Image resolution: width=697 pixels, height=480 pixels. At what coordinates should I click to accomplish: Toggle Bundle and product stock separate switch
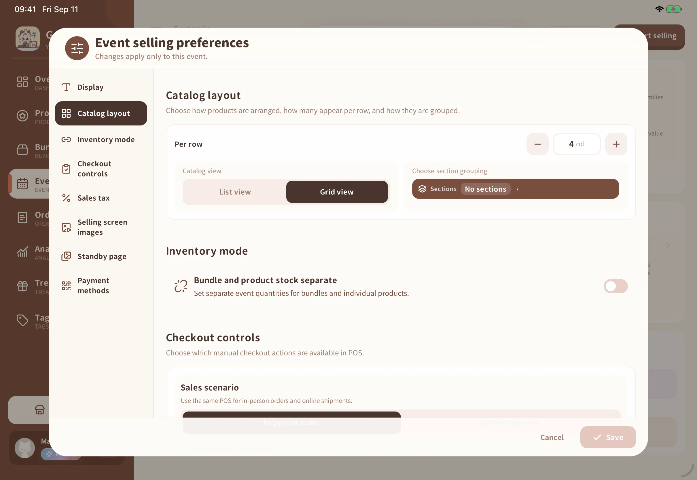[x=615, y=286]
